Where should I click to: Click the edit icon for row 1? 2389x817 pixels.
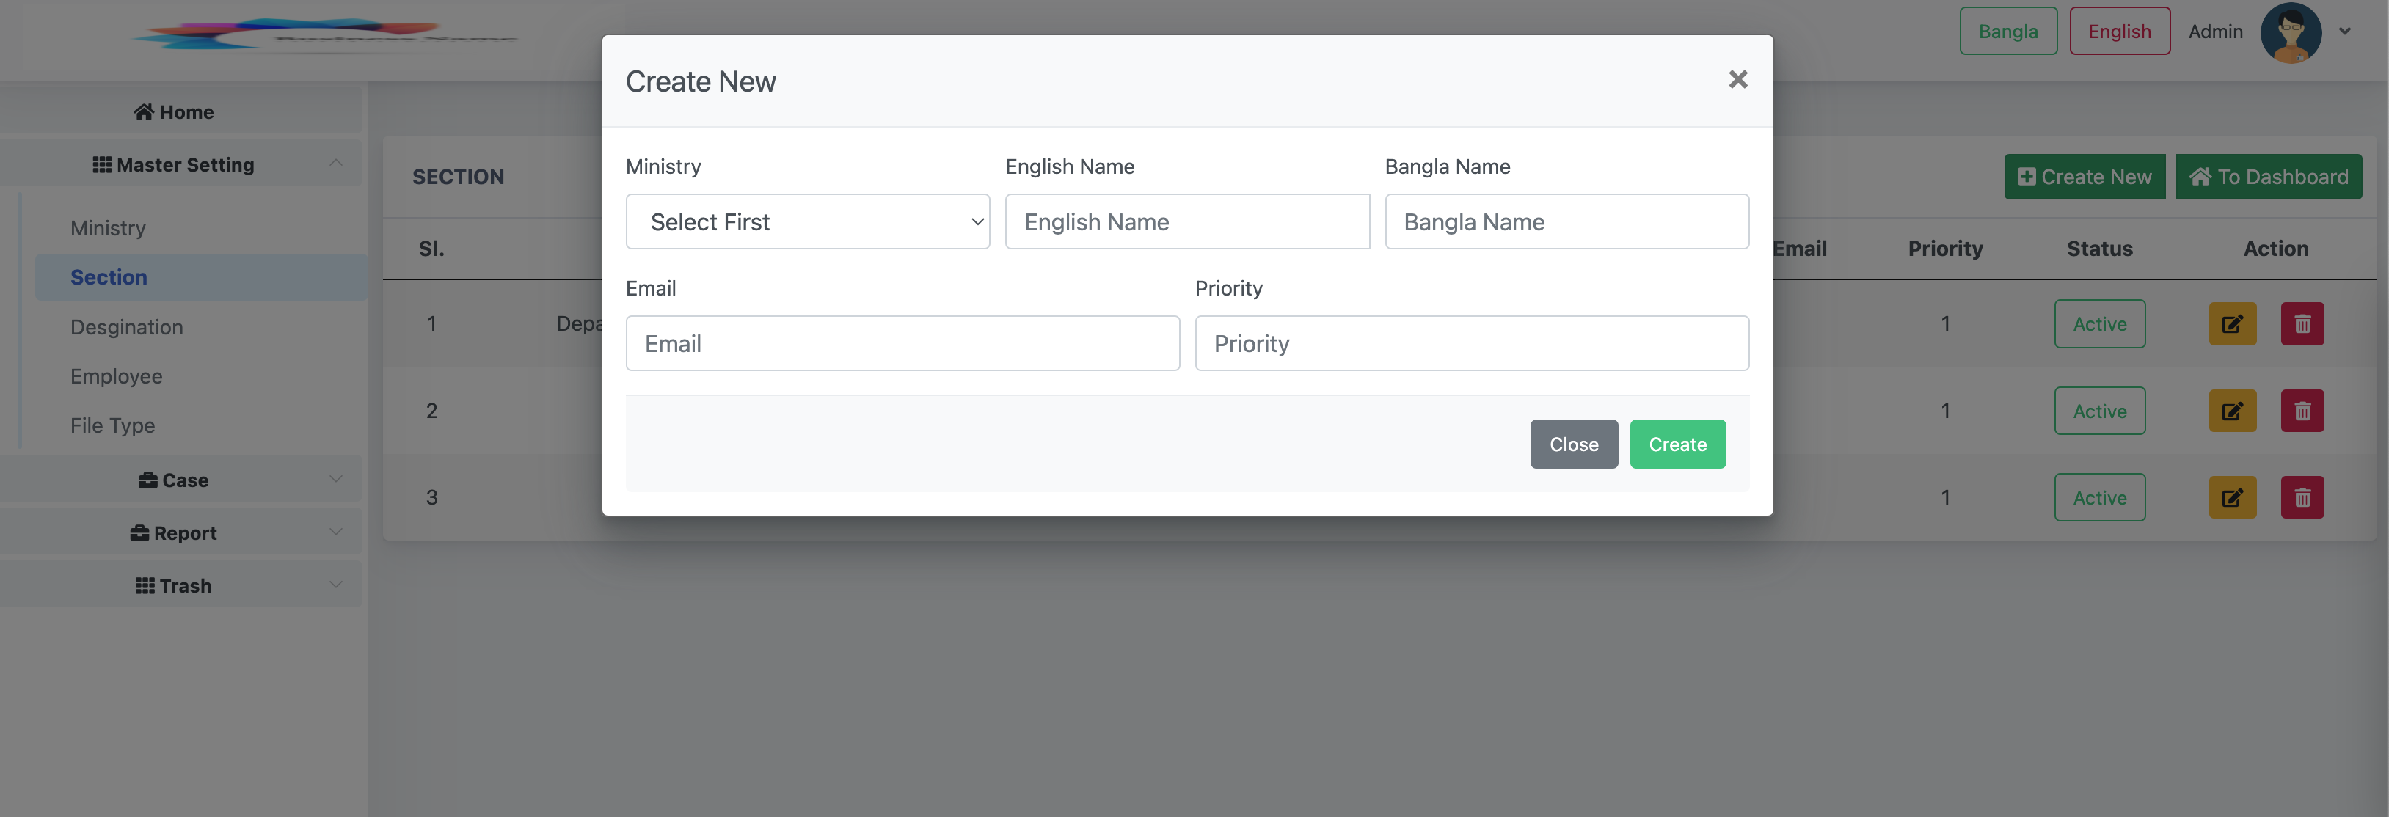tap(2231, 323)
